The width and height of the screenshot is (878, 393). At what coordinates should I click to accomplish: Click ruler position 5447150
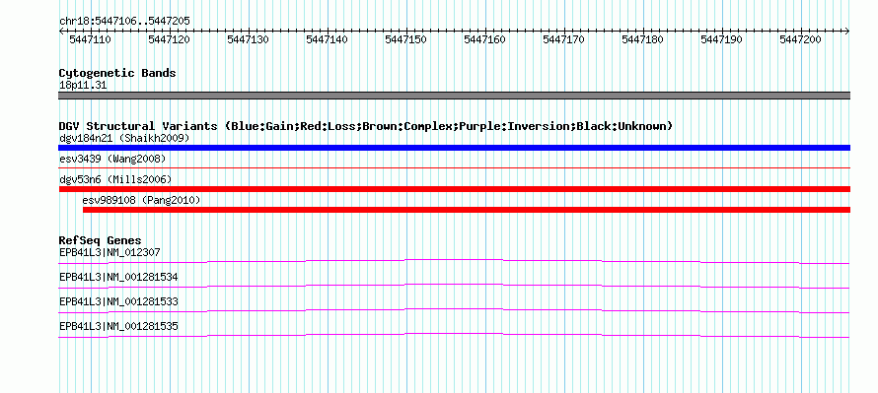point(406,39)
